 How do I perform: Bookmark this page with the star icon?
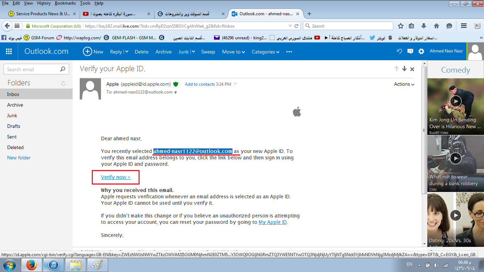click(401, 26)
